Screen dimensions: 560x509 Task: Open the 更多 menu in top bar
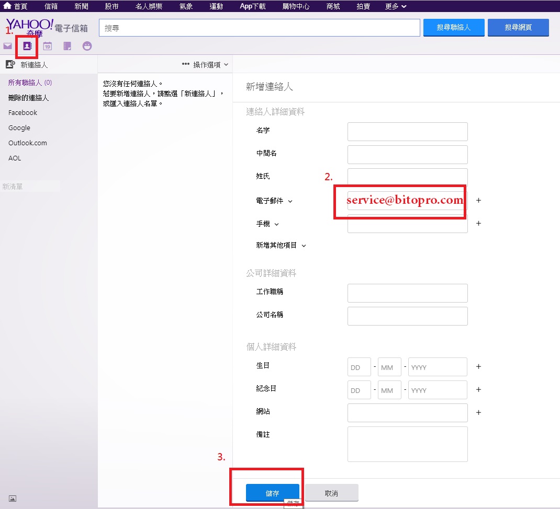coord(396,6)
